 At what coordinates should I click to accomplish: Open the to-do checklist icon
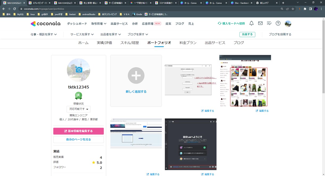[269, 23]
